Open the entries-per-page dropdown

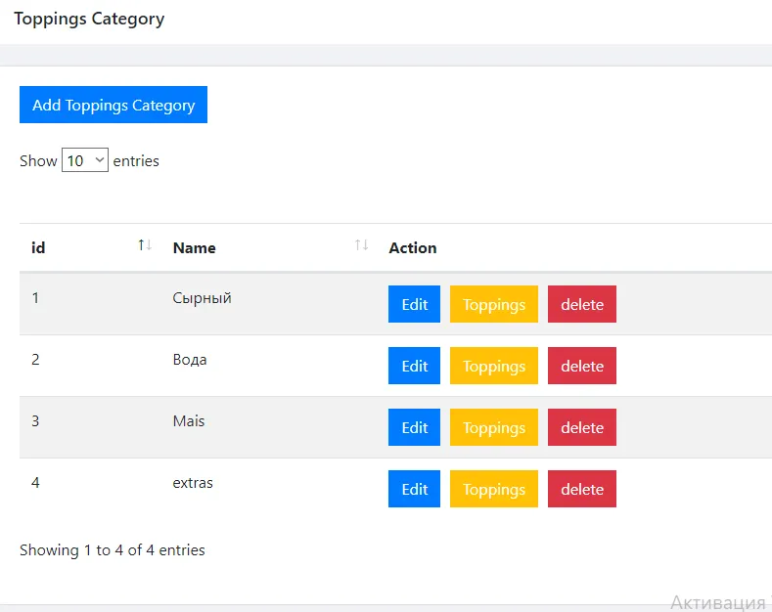(x=85, y=160)
